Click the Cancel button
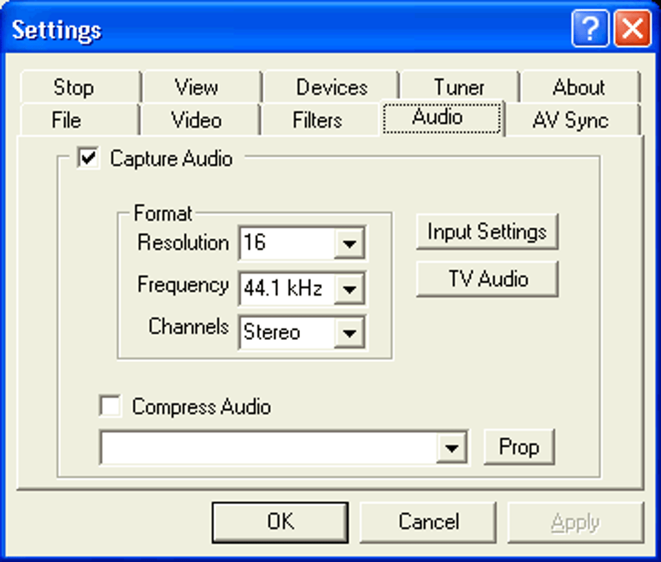 tap(428, 522)
